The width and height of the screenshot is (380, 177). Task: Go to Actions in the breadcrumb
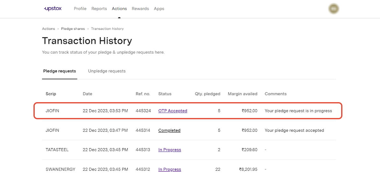(x=48, y=29)
